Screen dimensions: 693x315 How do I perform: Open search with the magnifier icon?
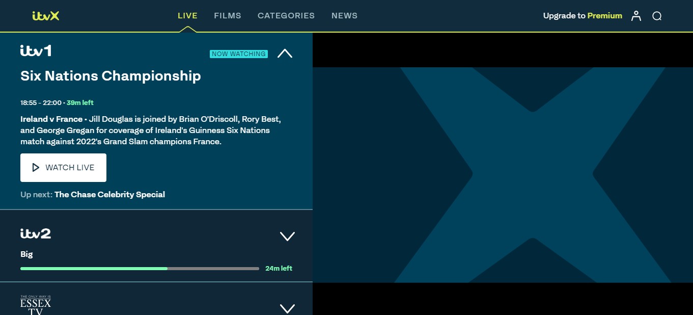click(657, 16)
